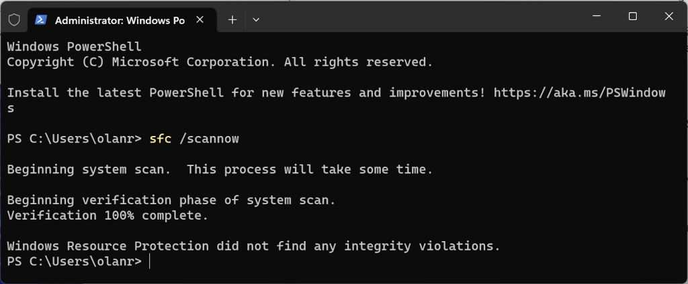Click the "Install the latest PowerShell" message
This screenshot has width=688, height=284.
coord(245,92)
